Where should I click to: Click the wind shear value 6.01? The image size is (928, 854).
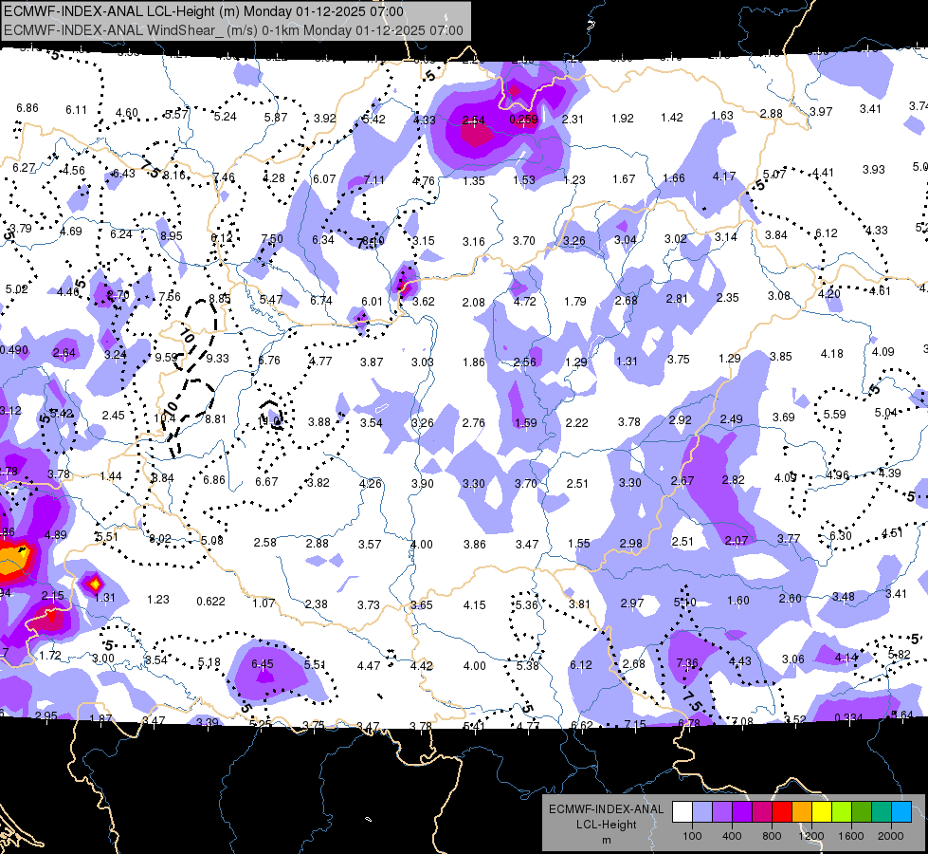pos(373,302)
